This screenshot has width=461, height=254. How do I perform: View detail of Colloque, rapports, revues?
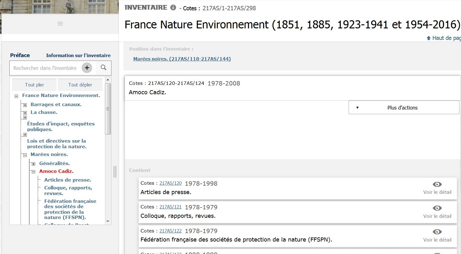437,212
